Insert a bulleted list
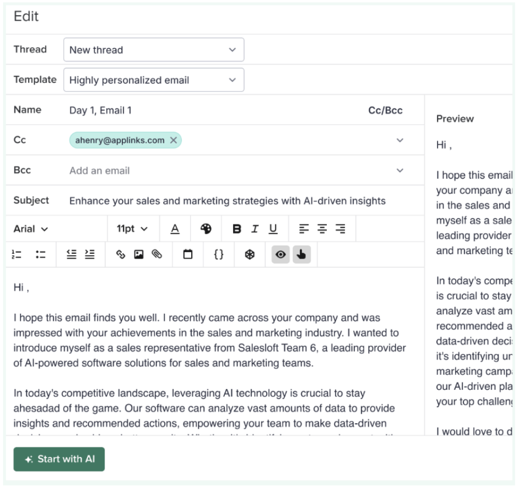 [41, 254]
